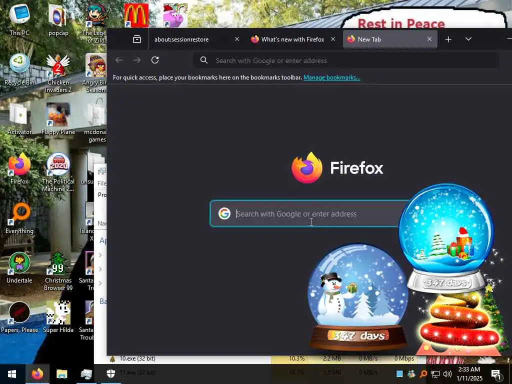Viewport: 512px width, 384px height.
Task: Open Everything search desktop shortcut
Action: [x=19, y=218]
